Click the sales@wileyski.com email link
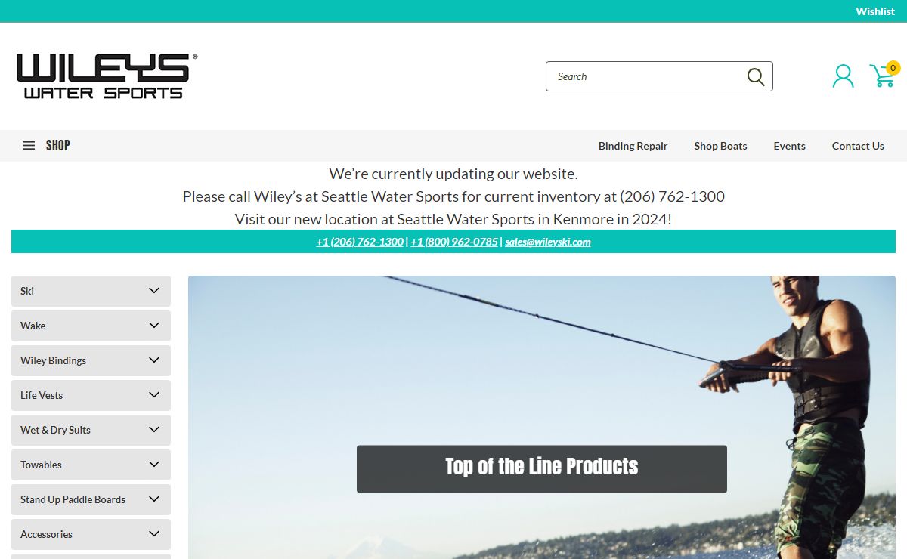This screenshot has height=559, width=907. (548, 242)
